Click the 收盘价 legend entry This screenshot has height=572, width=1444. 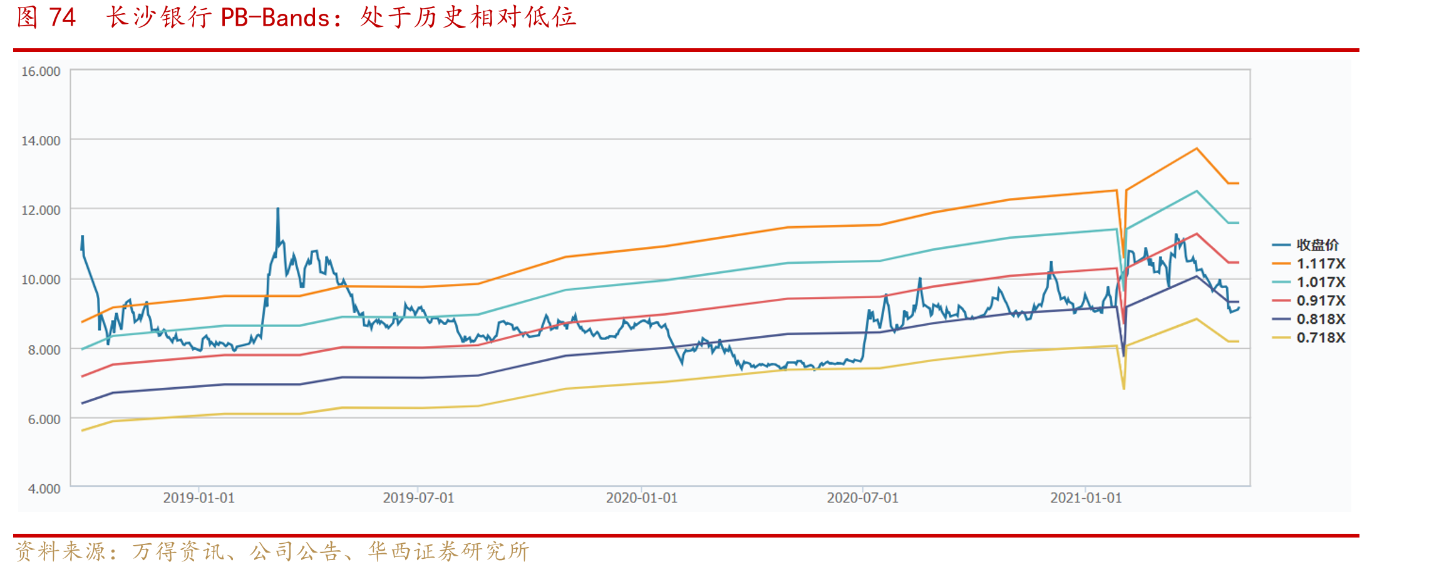(x=1305, y=245)
